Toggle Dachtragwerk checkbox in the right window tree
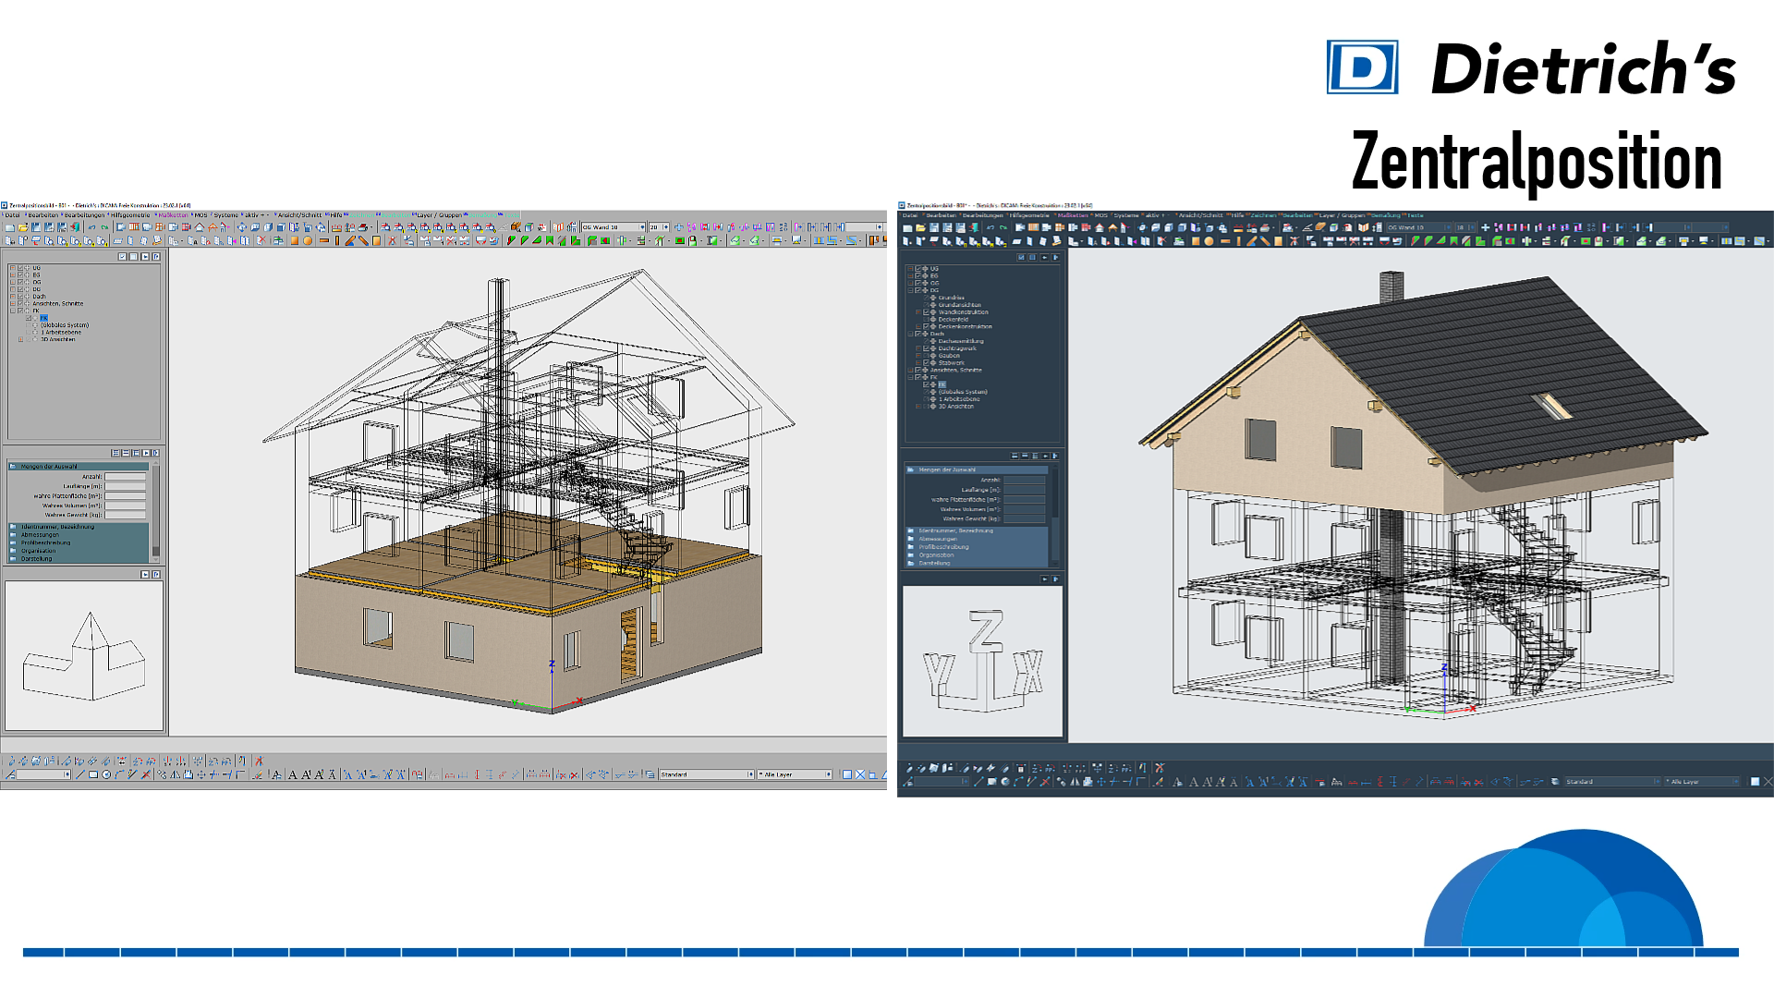The width and height of the screenshot is (1774, 998). point(926,348)
